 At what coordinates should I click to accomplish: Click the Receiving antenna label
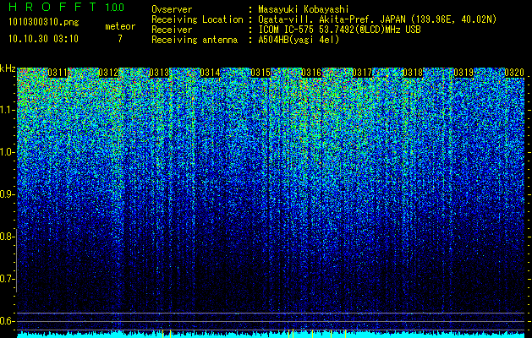195,40
